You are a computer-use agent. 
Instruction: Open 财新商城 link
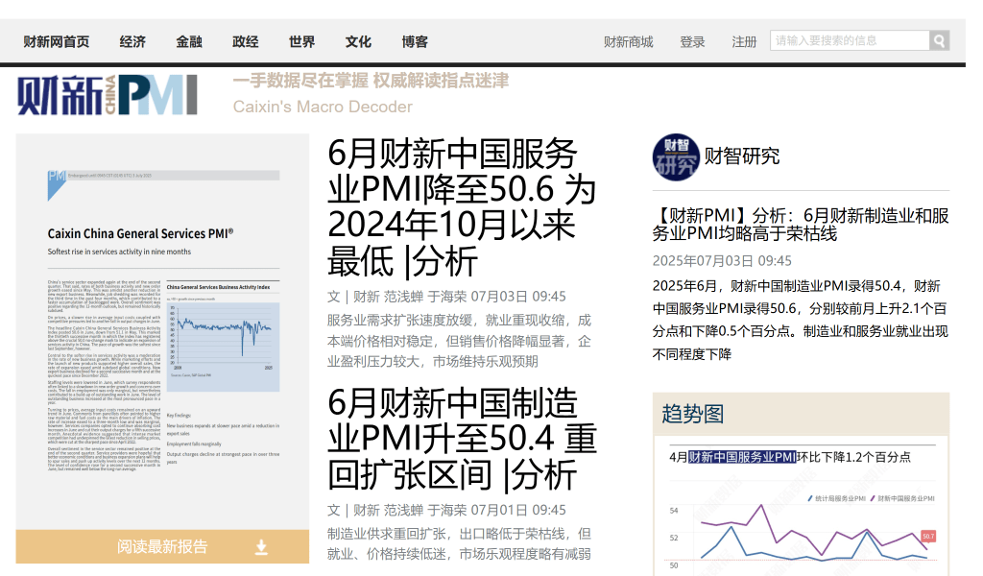pos(628,41)
